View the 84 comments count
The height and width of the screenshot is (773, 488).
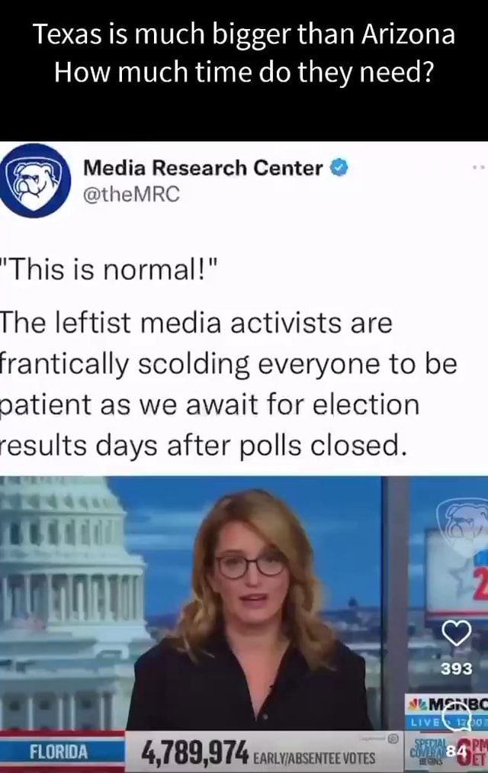tap(456, 752)
